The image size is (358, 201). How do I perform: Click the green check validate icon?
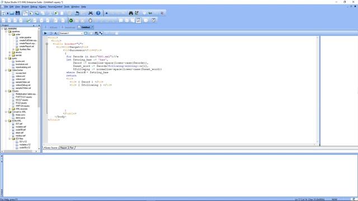pyautogui.click(x=29, y=21)
